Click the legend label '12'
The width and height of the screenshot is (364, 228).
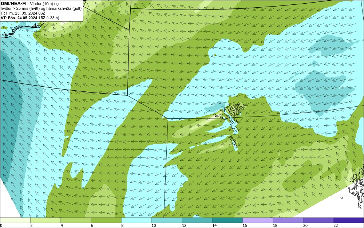[x=184, y=225]
